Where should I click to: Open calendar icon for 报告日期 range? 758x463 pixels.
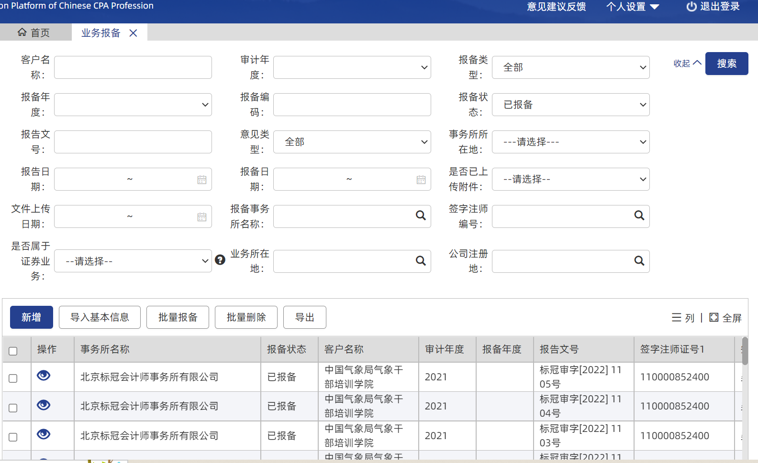coord(202,180)
